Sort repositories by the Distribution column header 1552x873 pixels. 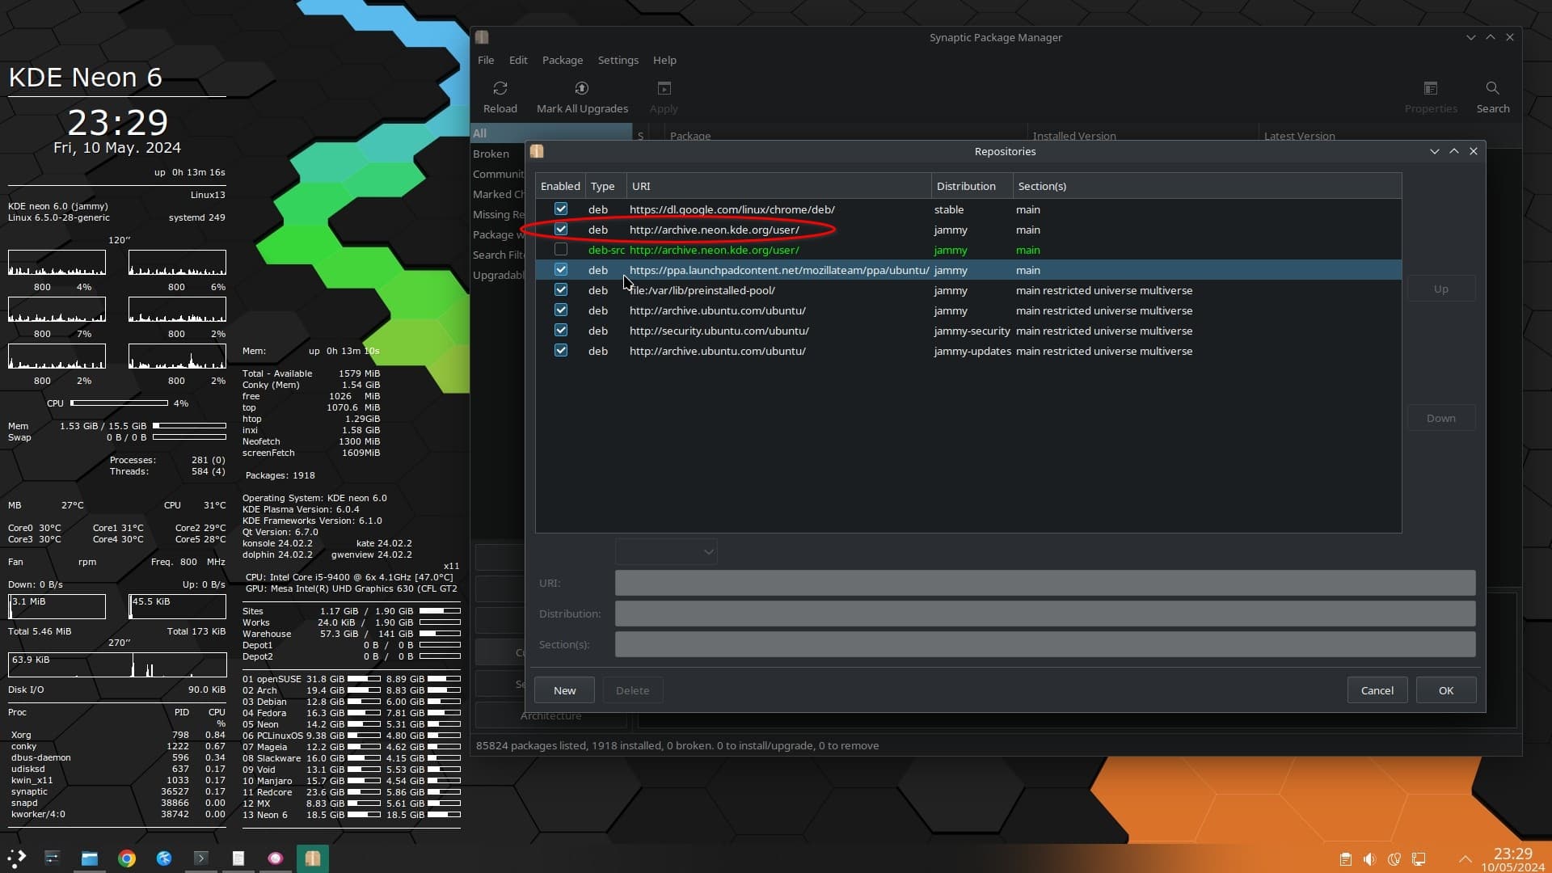click(972, 186)
